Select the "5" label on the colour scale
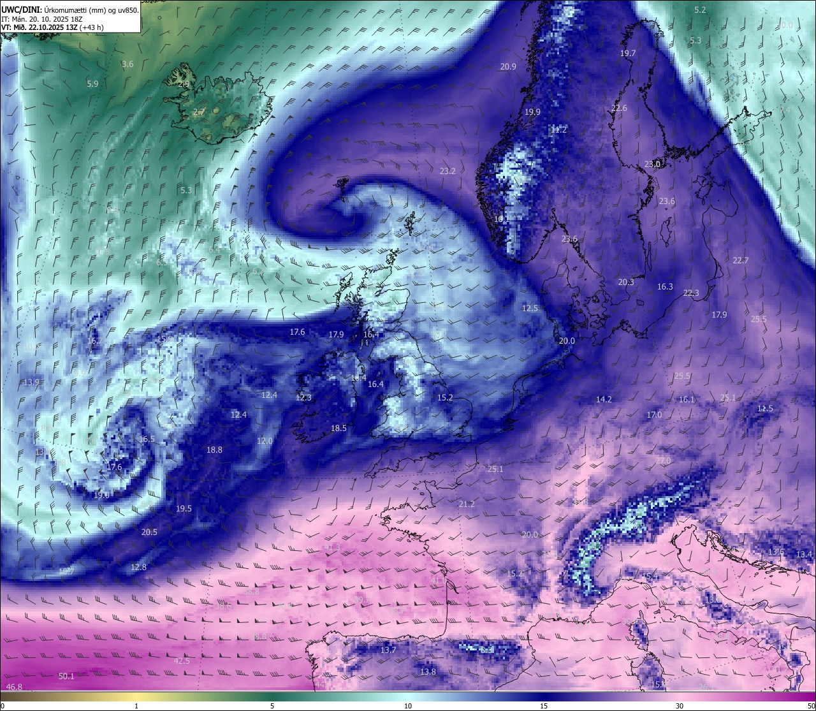Screen dimensions: 816x711 click(272, 706)
